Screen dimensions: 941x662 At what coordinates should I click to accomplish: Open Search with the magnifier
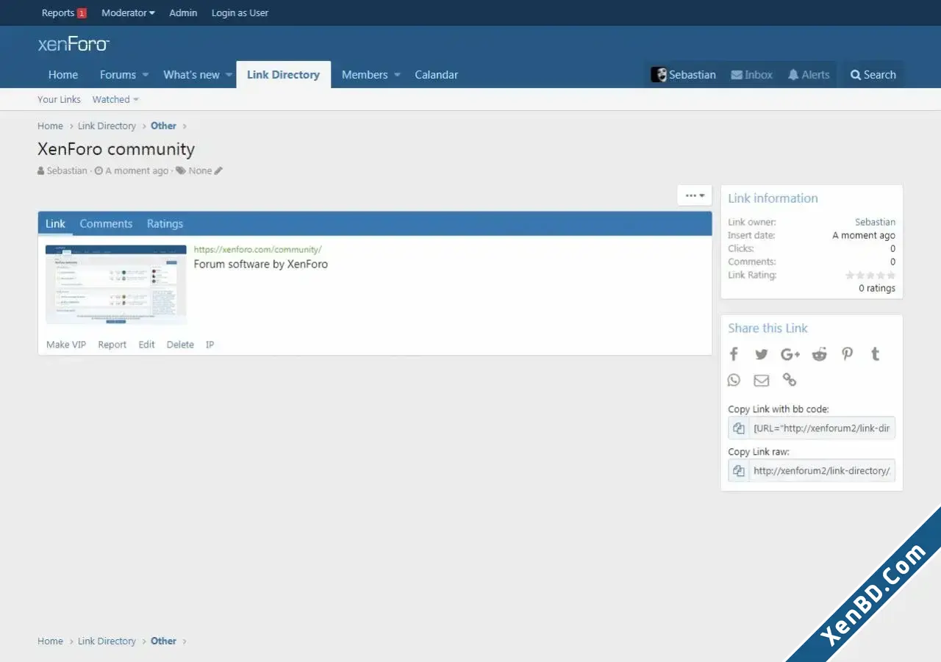(x=856, y=75)
